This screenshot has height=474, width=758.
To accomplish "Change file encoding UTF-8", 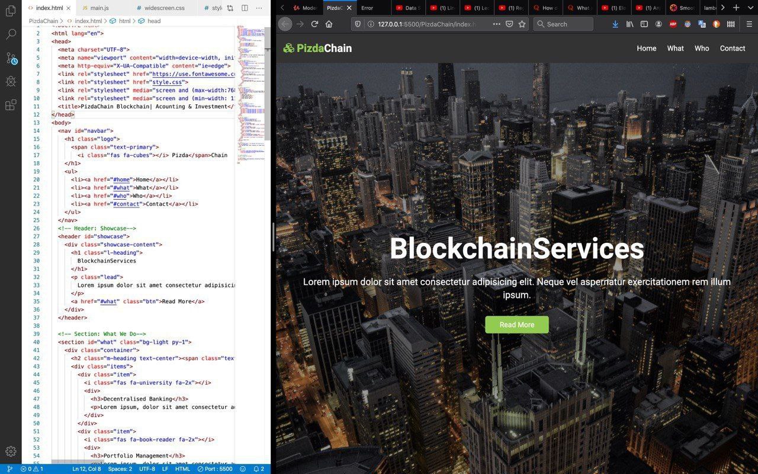I will 147,469.
